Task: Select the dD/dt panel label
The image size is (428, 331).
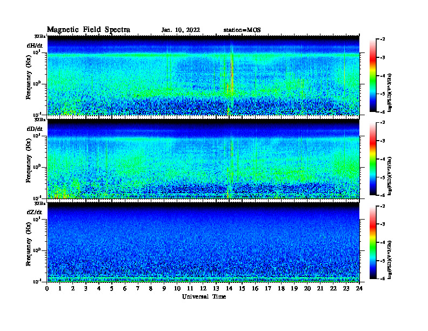Action: [x=35, y=129]
